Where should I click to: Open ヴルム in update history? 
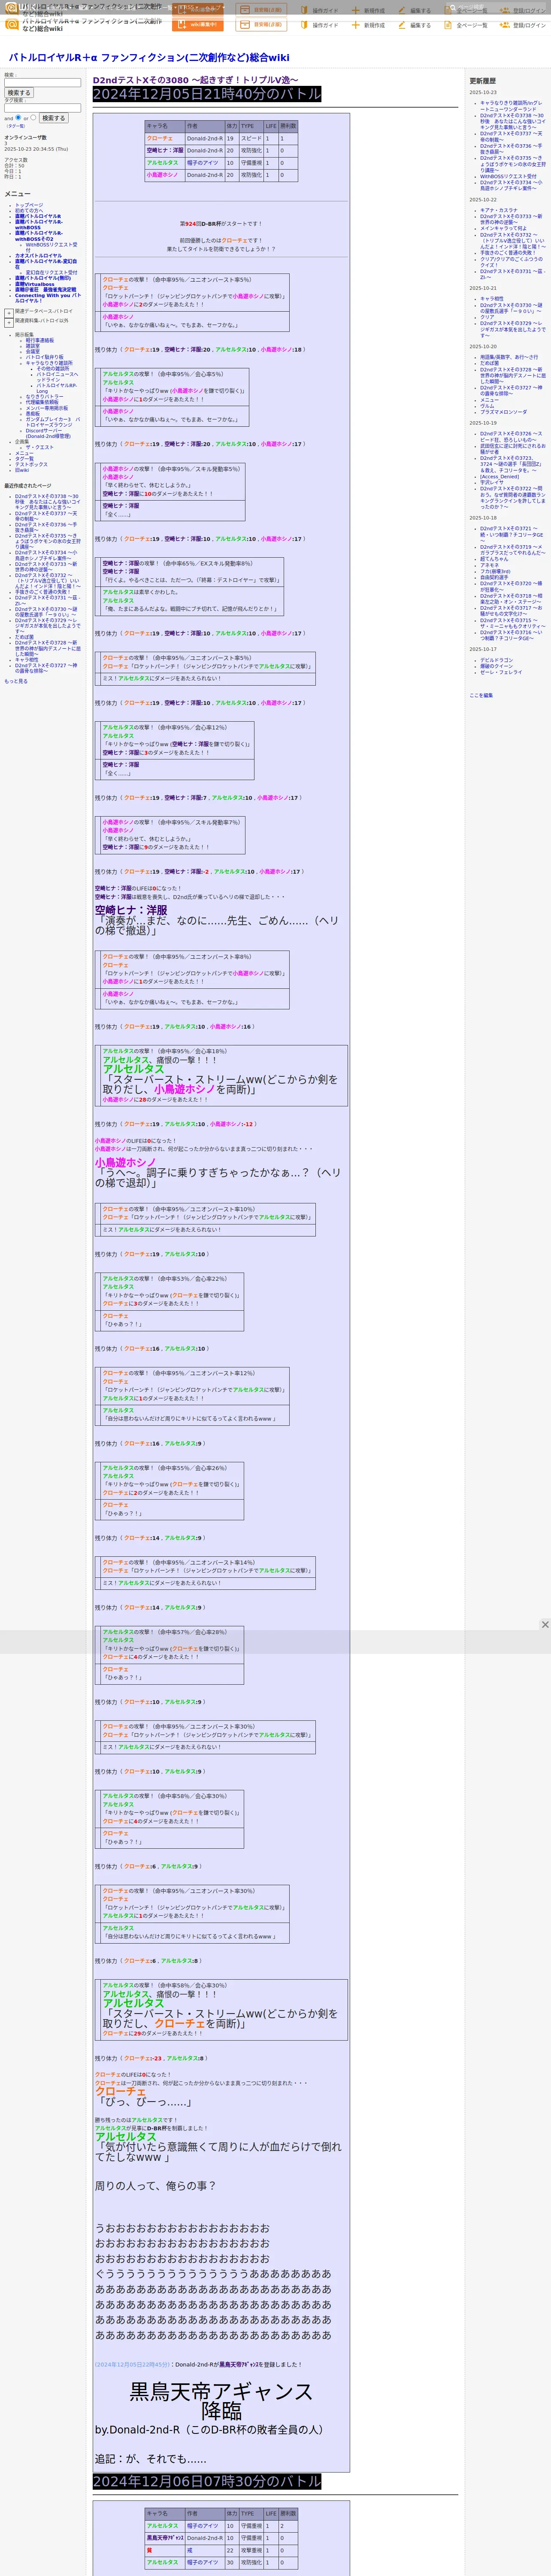coord(487,406)
